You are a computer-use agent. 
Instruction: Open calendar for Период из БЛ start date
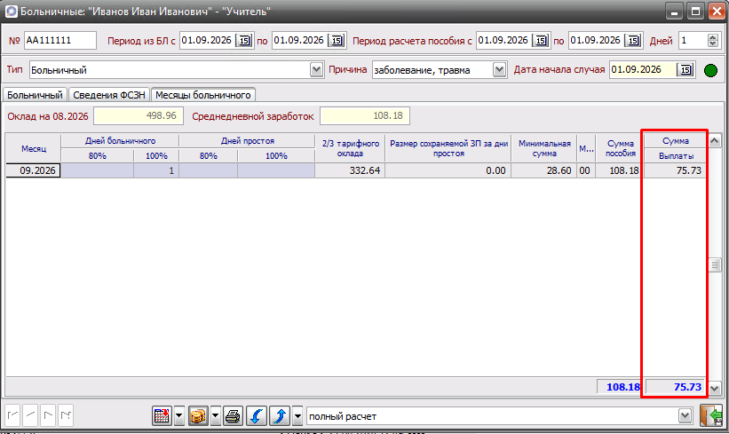point(244,41)
